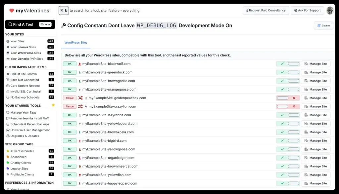Select the Invalid SSL Cert Install padlock icon

(8, 91)
